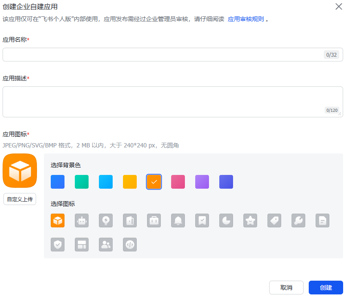Select the cyan background color
This screenshot has width=347, height=297.
(106, 182)
